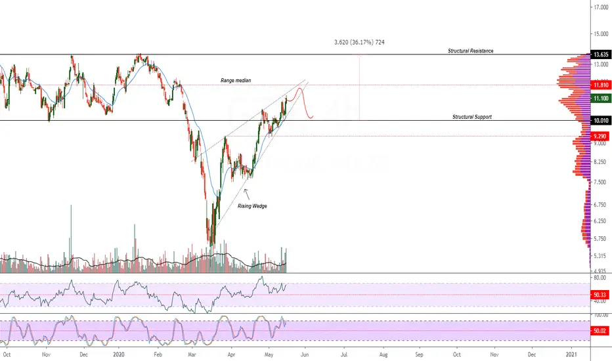612x361 pixels.
Task: Click the Jun label on time axis
Action: click(x=305, y=354)
